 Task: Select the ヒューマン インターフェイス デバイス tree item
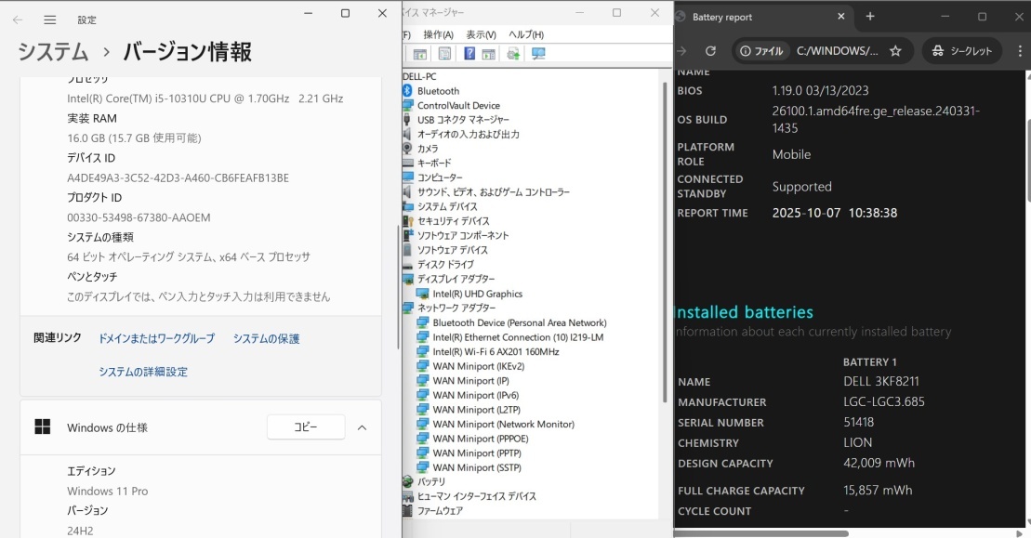[x=477, y=496]
